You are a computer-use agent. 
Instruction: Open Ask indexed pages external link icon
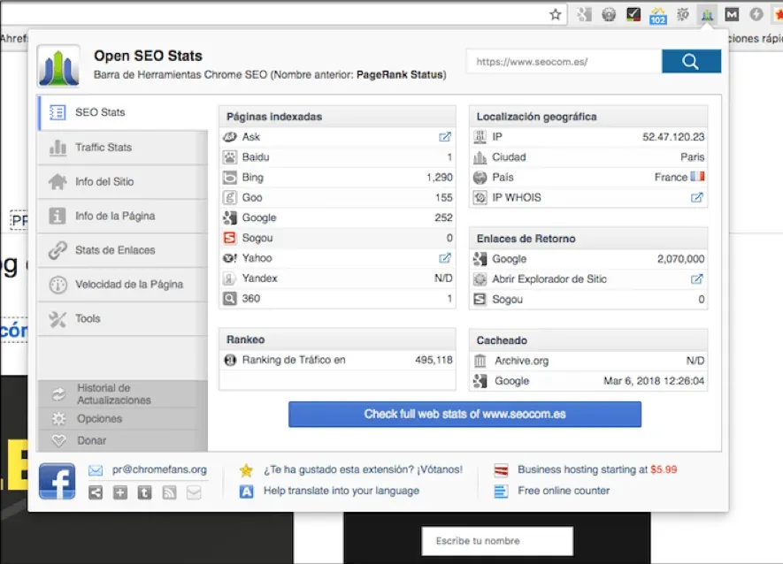click(x=444, y=137)
